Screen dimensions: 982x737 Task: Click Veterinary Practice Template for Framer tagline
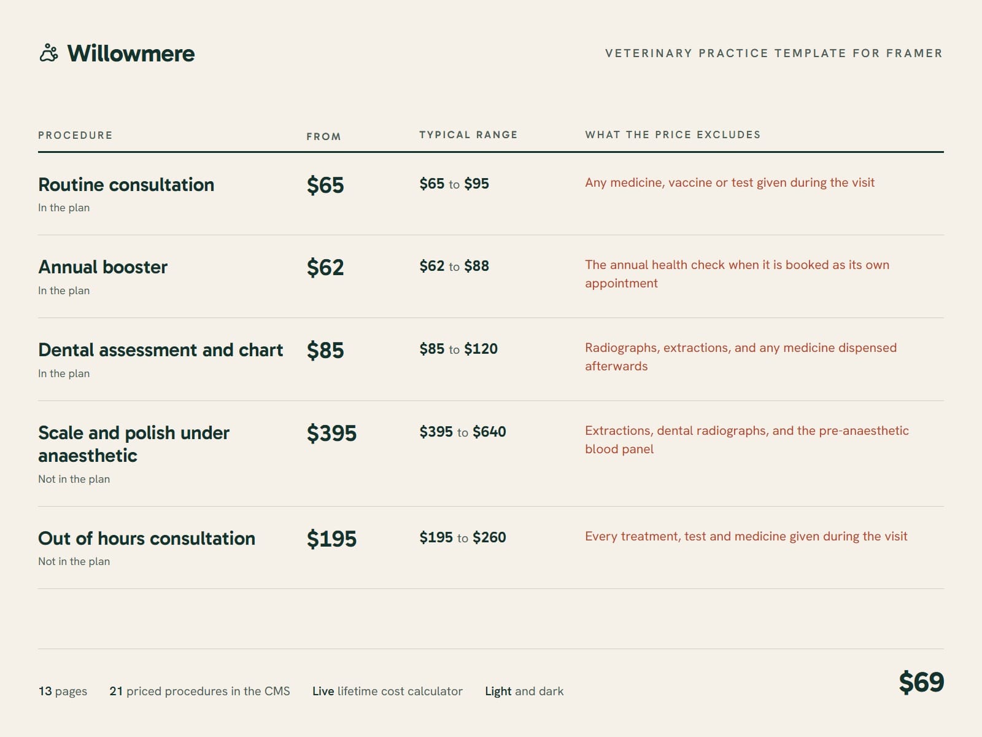[774, 53]
